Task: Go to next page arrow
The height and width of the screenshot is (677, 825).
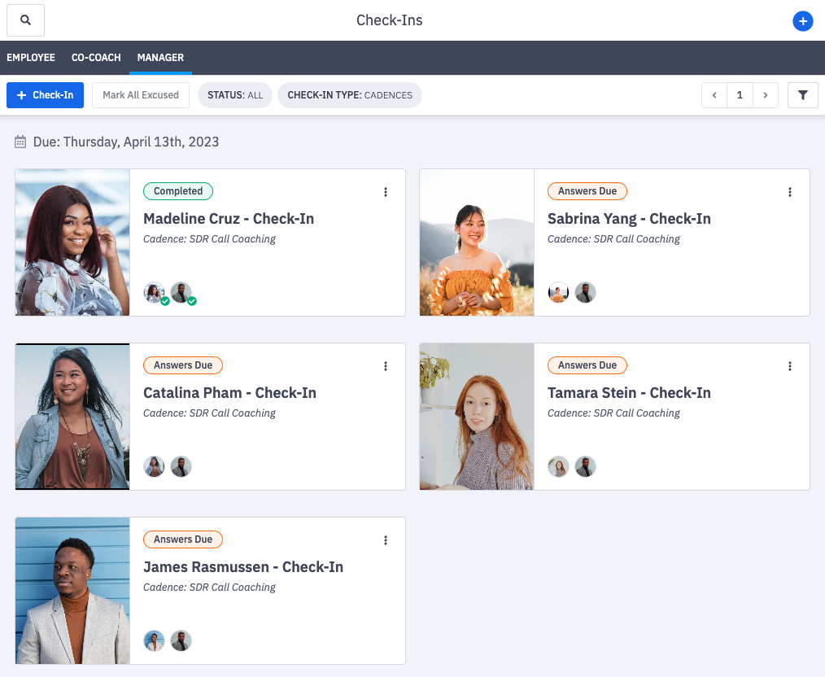Action: (766, 95)
